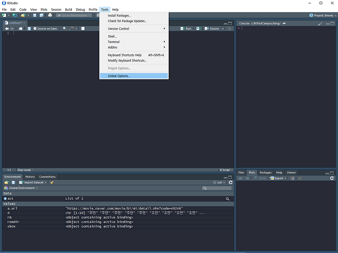Switch to the History tab
The width and height of the screenshot is (338, 253).
tap(30, 176)
